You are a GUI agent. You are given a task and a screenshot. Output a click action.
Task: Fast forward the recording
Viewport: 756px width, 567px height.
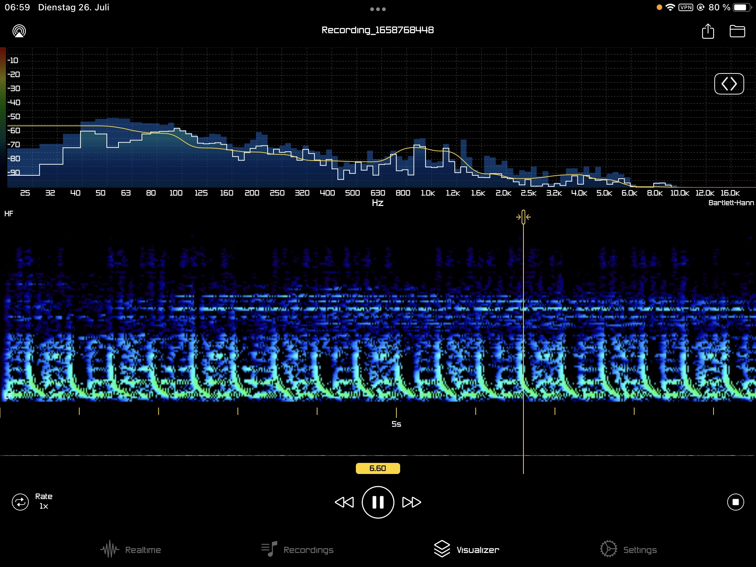(412, 502)
